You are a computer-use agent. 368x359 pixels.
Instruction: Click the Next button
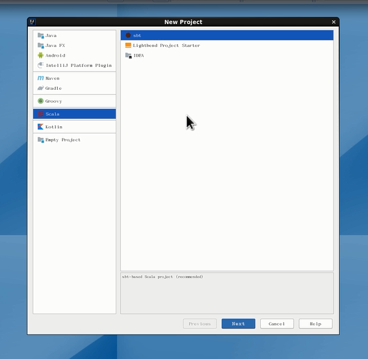click(x=239, y=324)
